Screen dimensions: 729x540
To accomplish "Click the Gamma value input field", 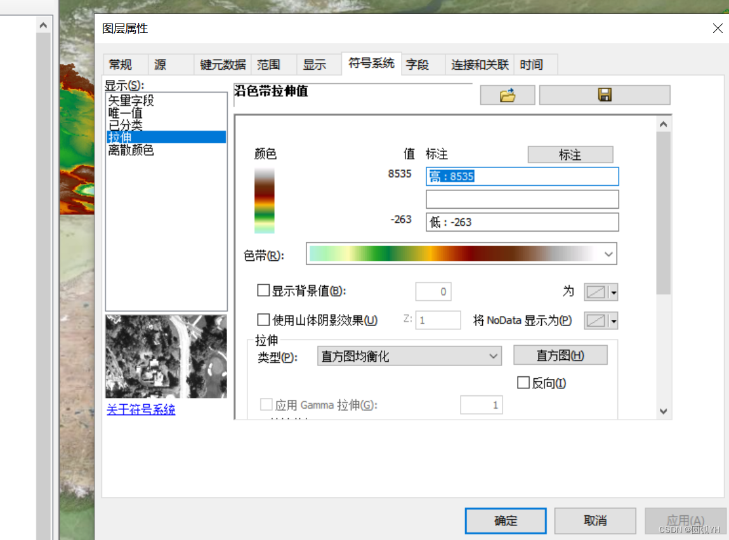I will pos(482,405).
